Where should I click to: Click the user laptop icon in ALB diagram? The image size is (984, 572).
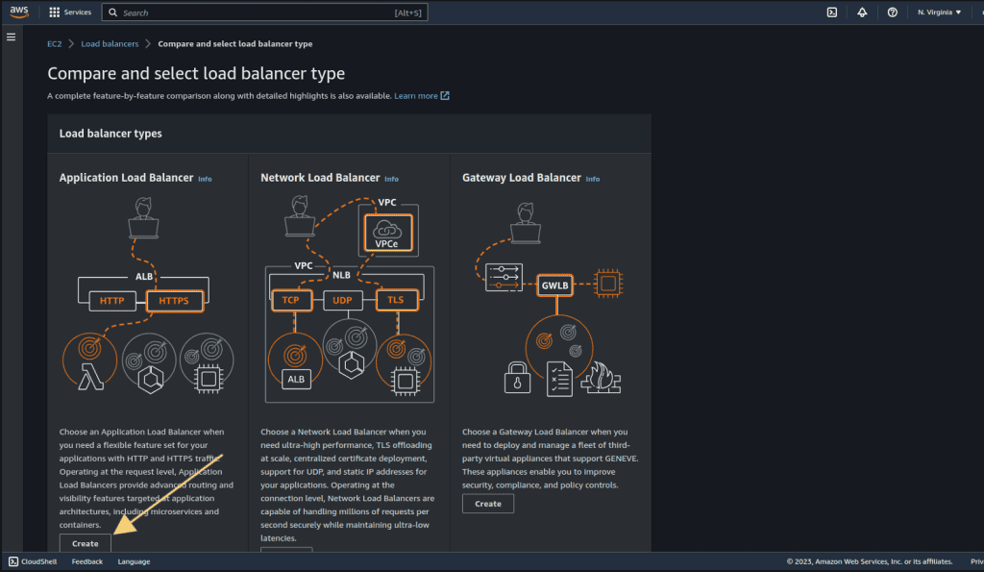(x=144, y=218)
